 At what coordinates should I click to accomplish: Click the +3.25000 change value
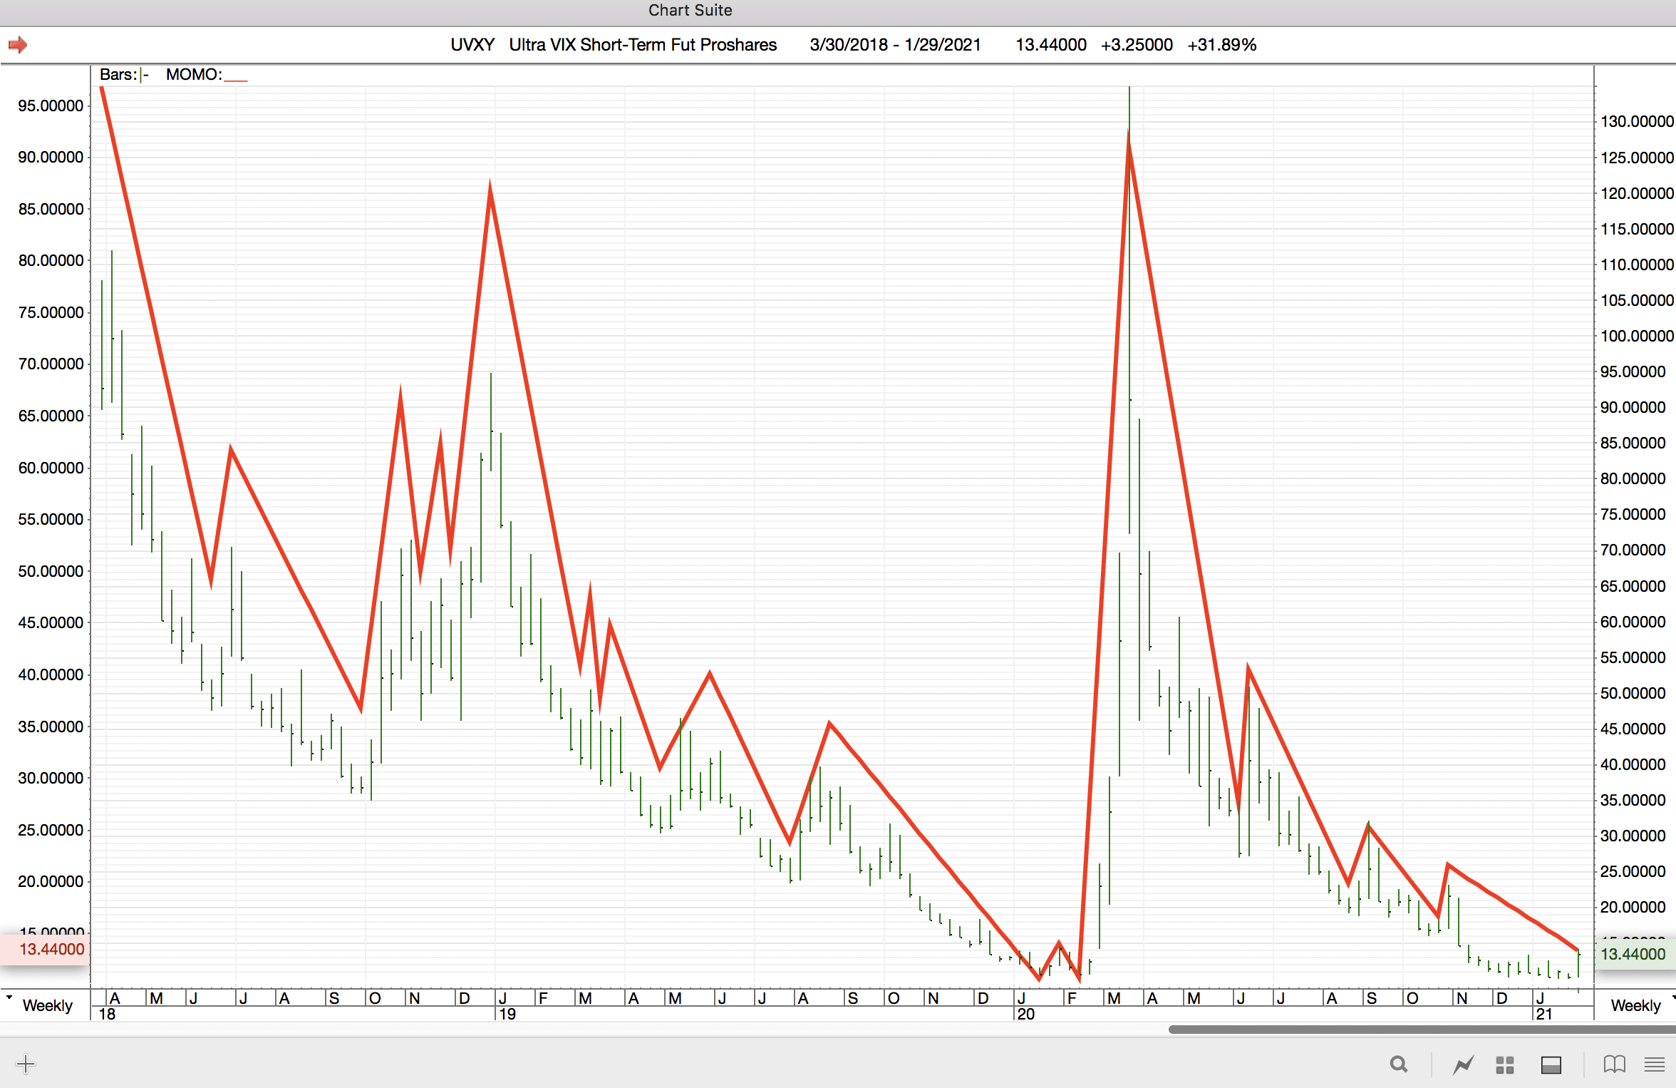[x=1137, y=45]
